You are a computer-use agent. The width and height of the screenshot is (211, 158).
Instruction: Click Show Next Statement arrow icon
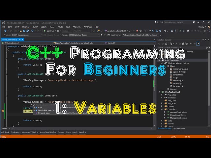click(150, 31)
